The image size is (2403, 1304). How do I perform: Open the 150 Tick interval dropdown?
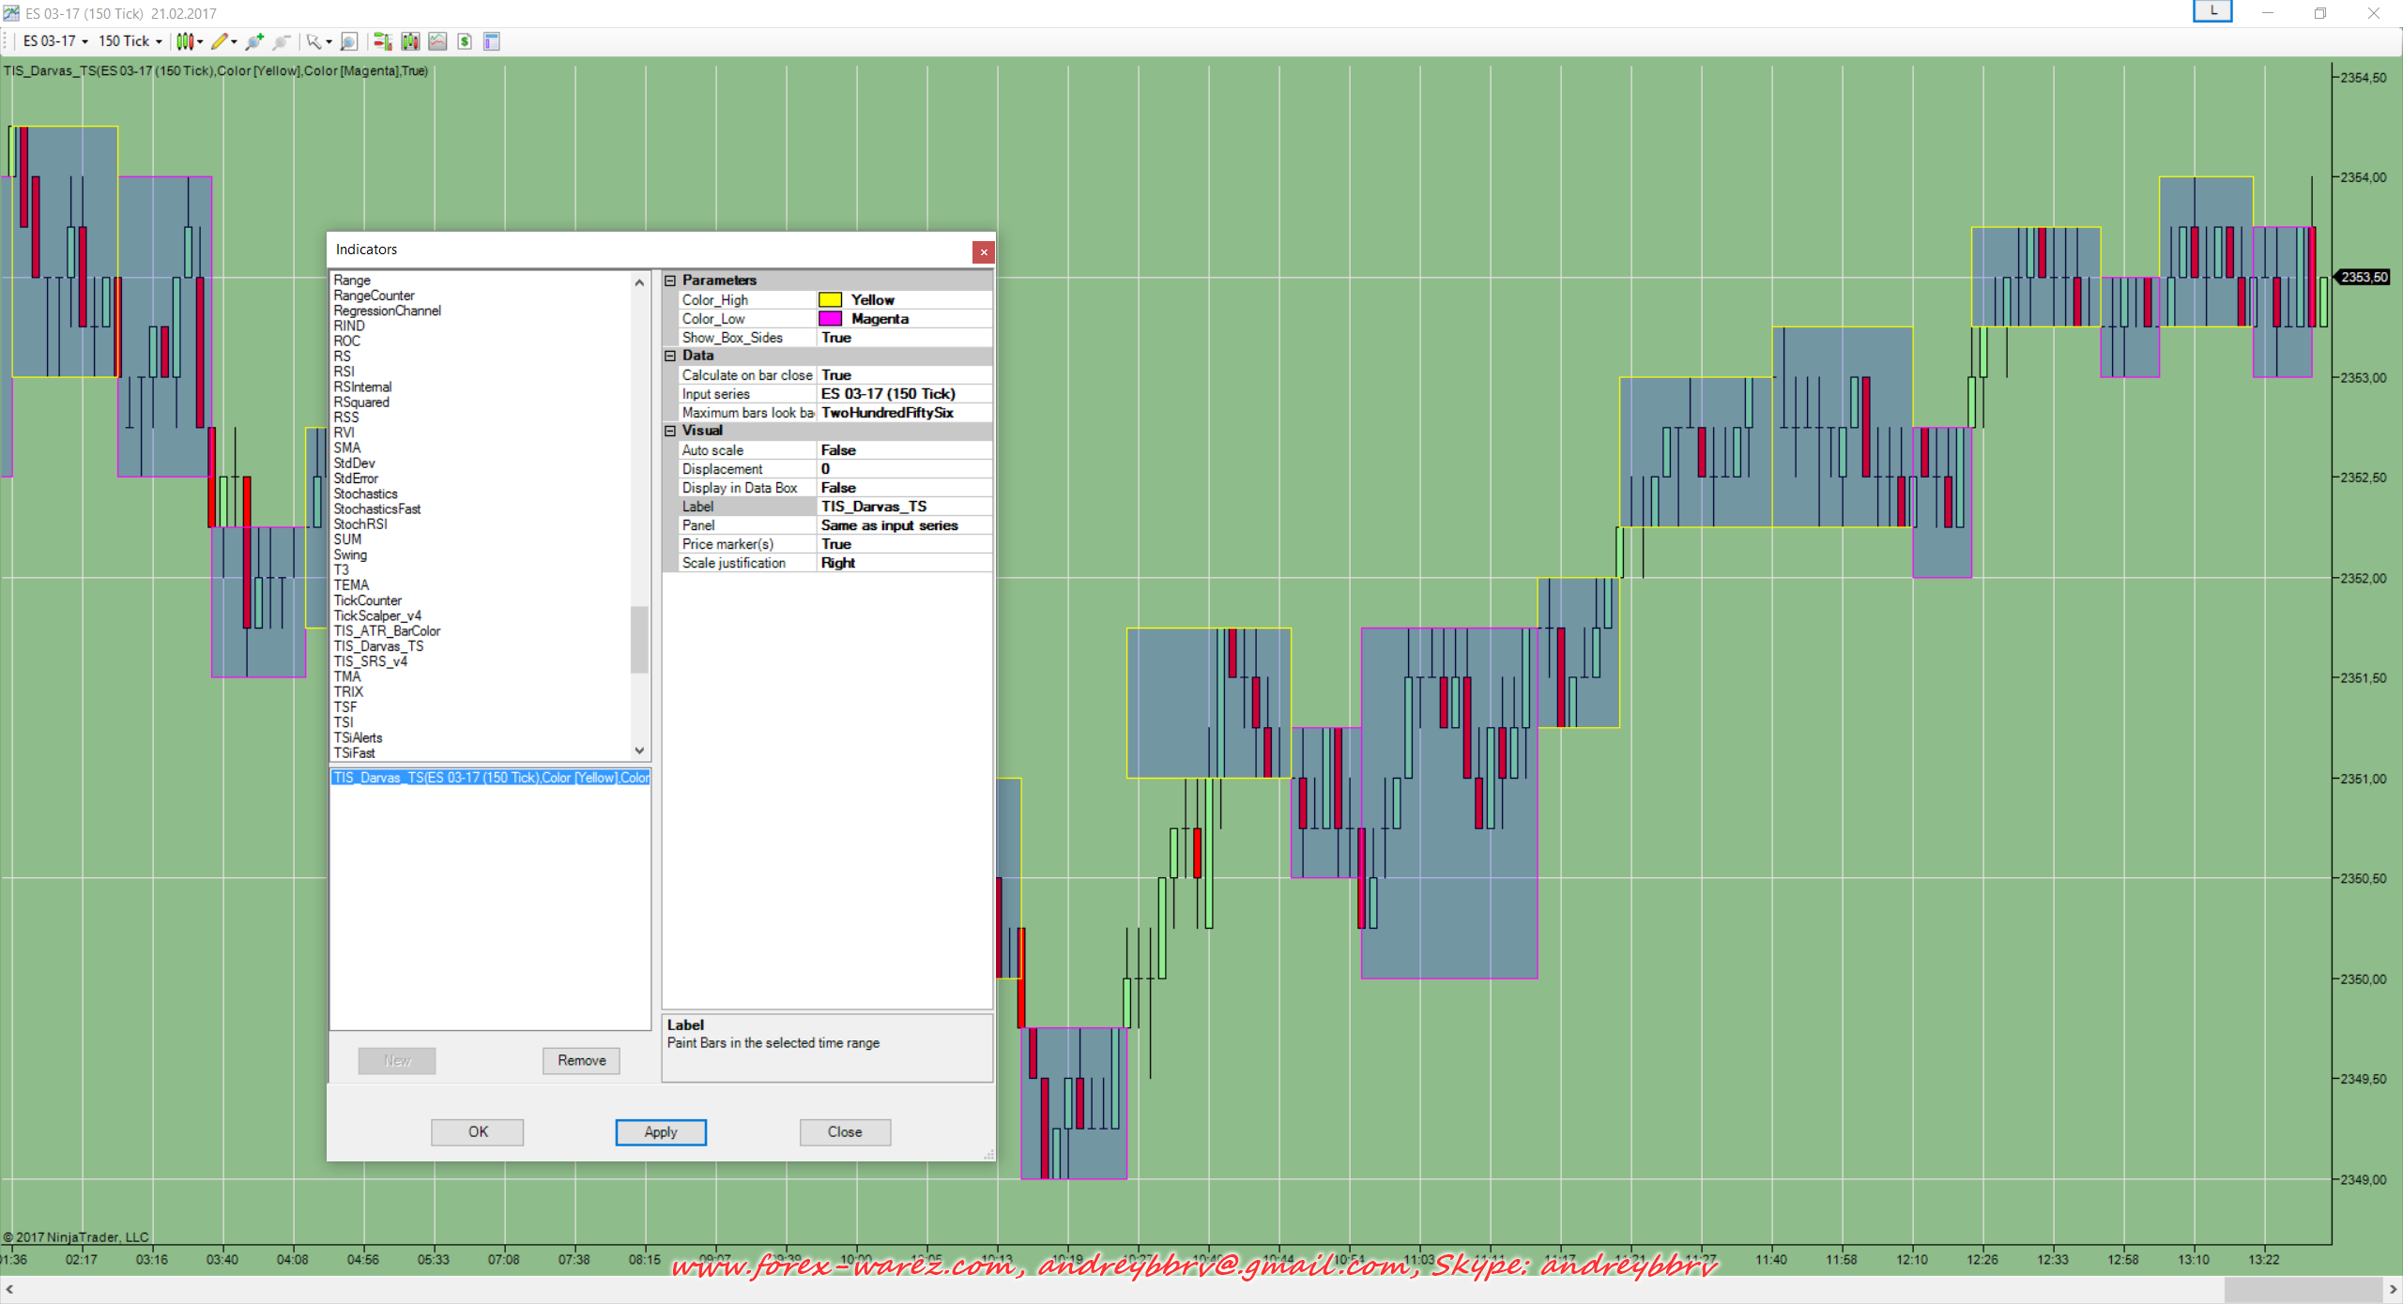point(130,41)
